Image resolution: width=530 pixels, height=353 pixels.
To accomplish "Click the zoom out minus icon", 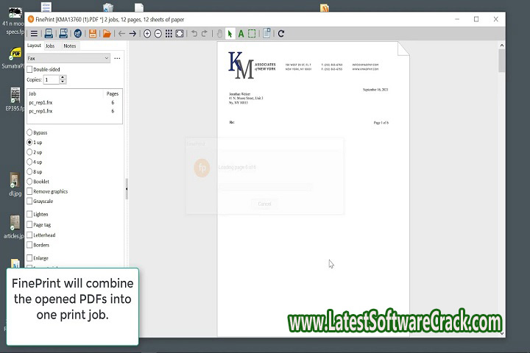I will (x=158, y=33).
